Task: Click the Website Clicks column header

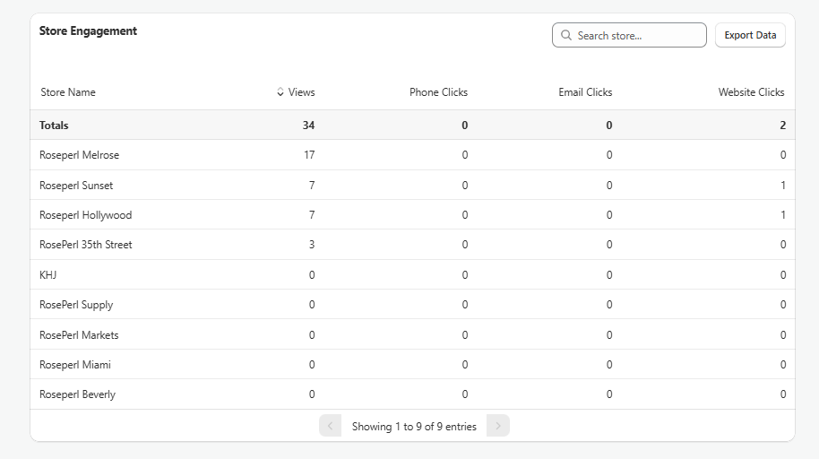Action: point(751,92)
